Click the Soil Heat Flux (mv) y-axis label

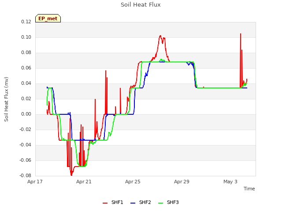pyautogui.click(x=6, y=99)
